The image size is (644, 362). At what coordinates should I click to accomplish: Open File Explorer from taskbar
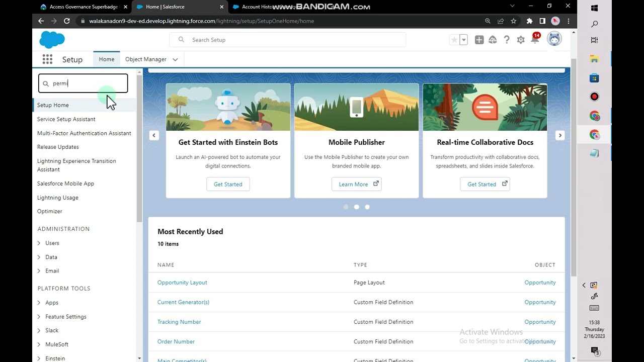594,59
